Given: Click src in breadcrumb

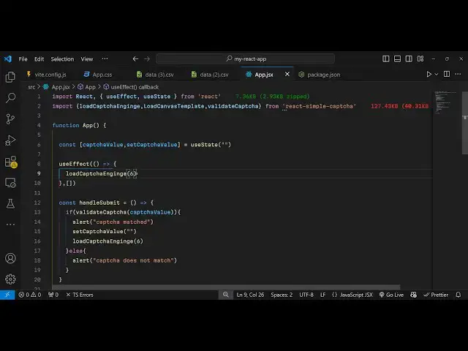Looking at the screenshot, I should 31,87.
